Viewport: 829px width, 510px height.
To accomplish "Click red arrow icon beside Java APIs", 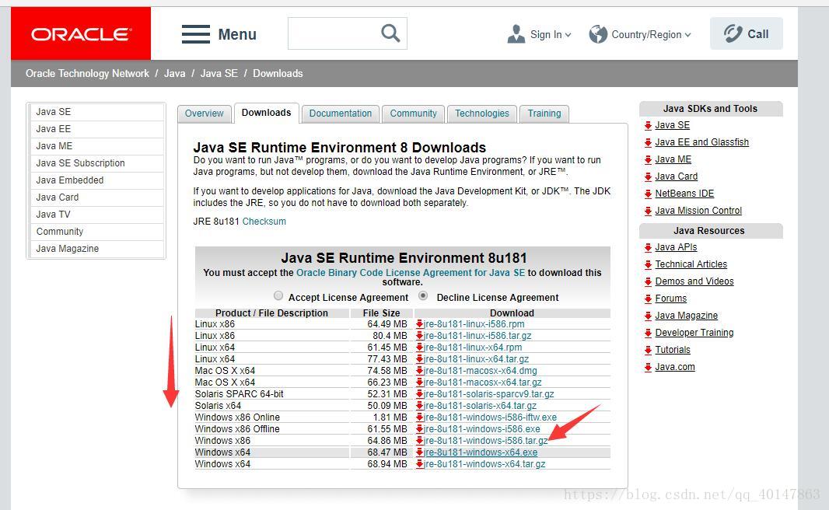I will [x=648, y=247].
